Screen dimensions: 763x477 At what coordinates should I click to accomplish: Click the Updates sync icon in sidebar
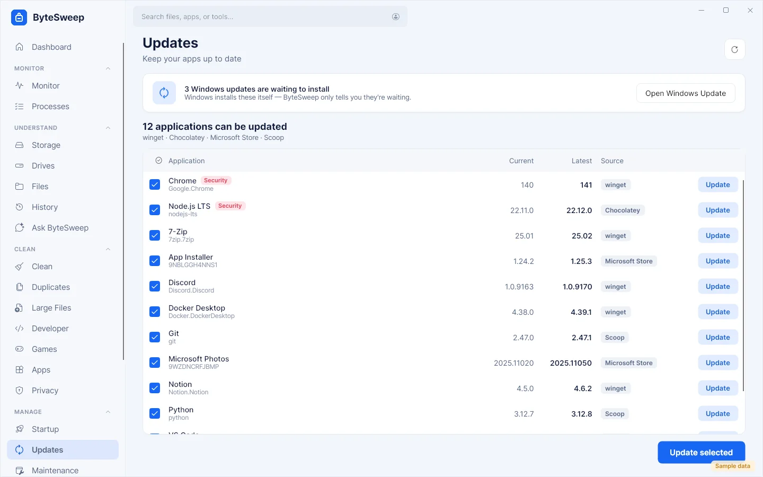point(20,449)
